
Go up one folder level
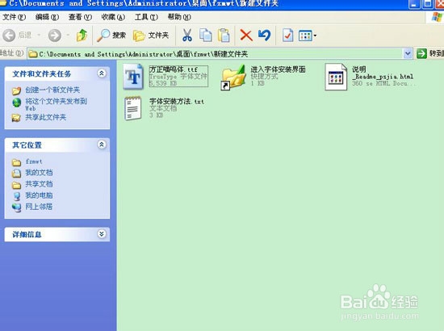pos(82,35)
